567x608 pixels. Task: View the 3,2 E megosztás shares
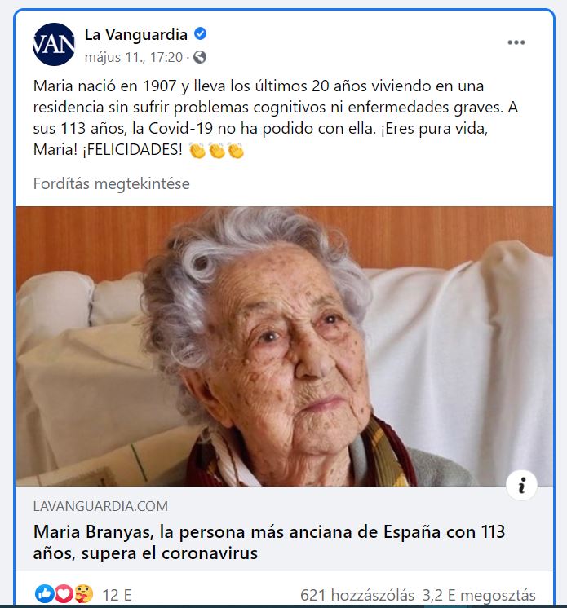[479, 595]
